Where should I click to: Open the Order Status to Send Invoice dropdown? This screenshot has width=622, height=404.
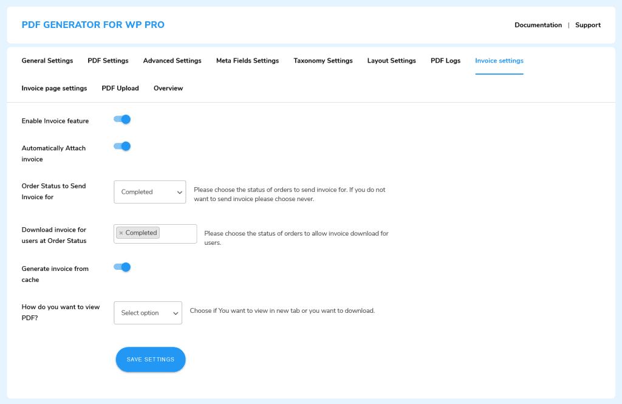pyautogui.click(x=149, y=191)
